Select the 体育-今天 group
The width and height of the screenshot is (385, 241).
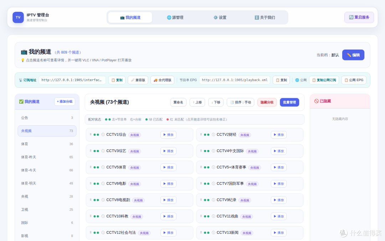pyautogui.click(x=47, y=170)
